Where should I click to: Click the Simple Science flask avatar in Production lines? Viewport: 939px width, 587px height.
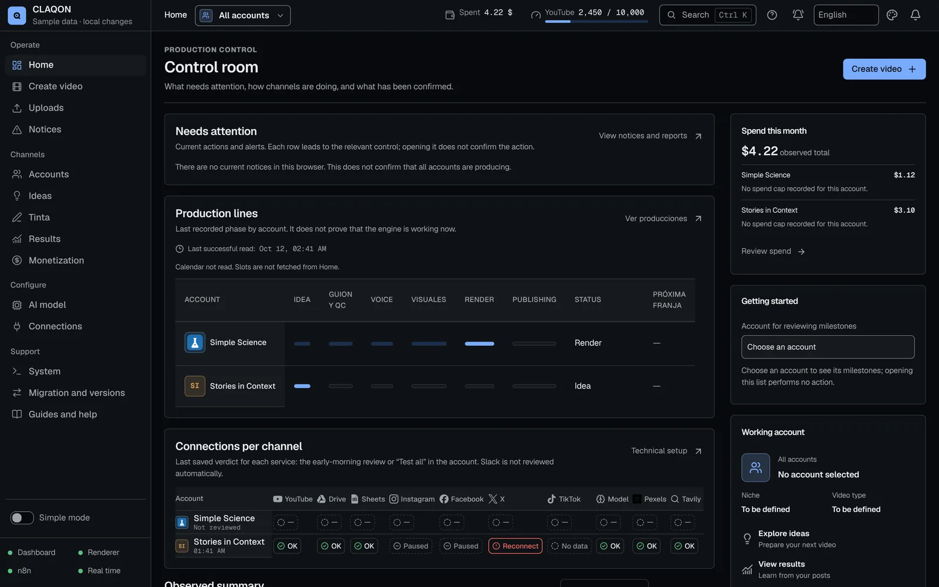[x=195, y=342]
